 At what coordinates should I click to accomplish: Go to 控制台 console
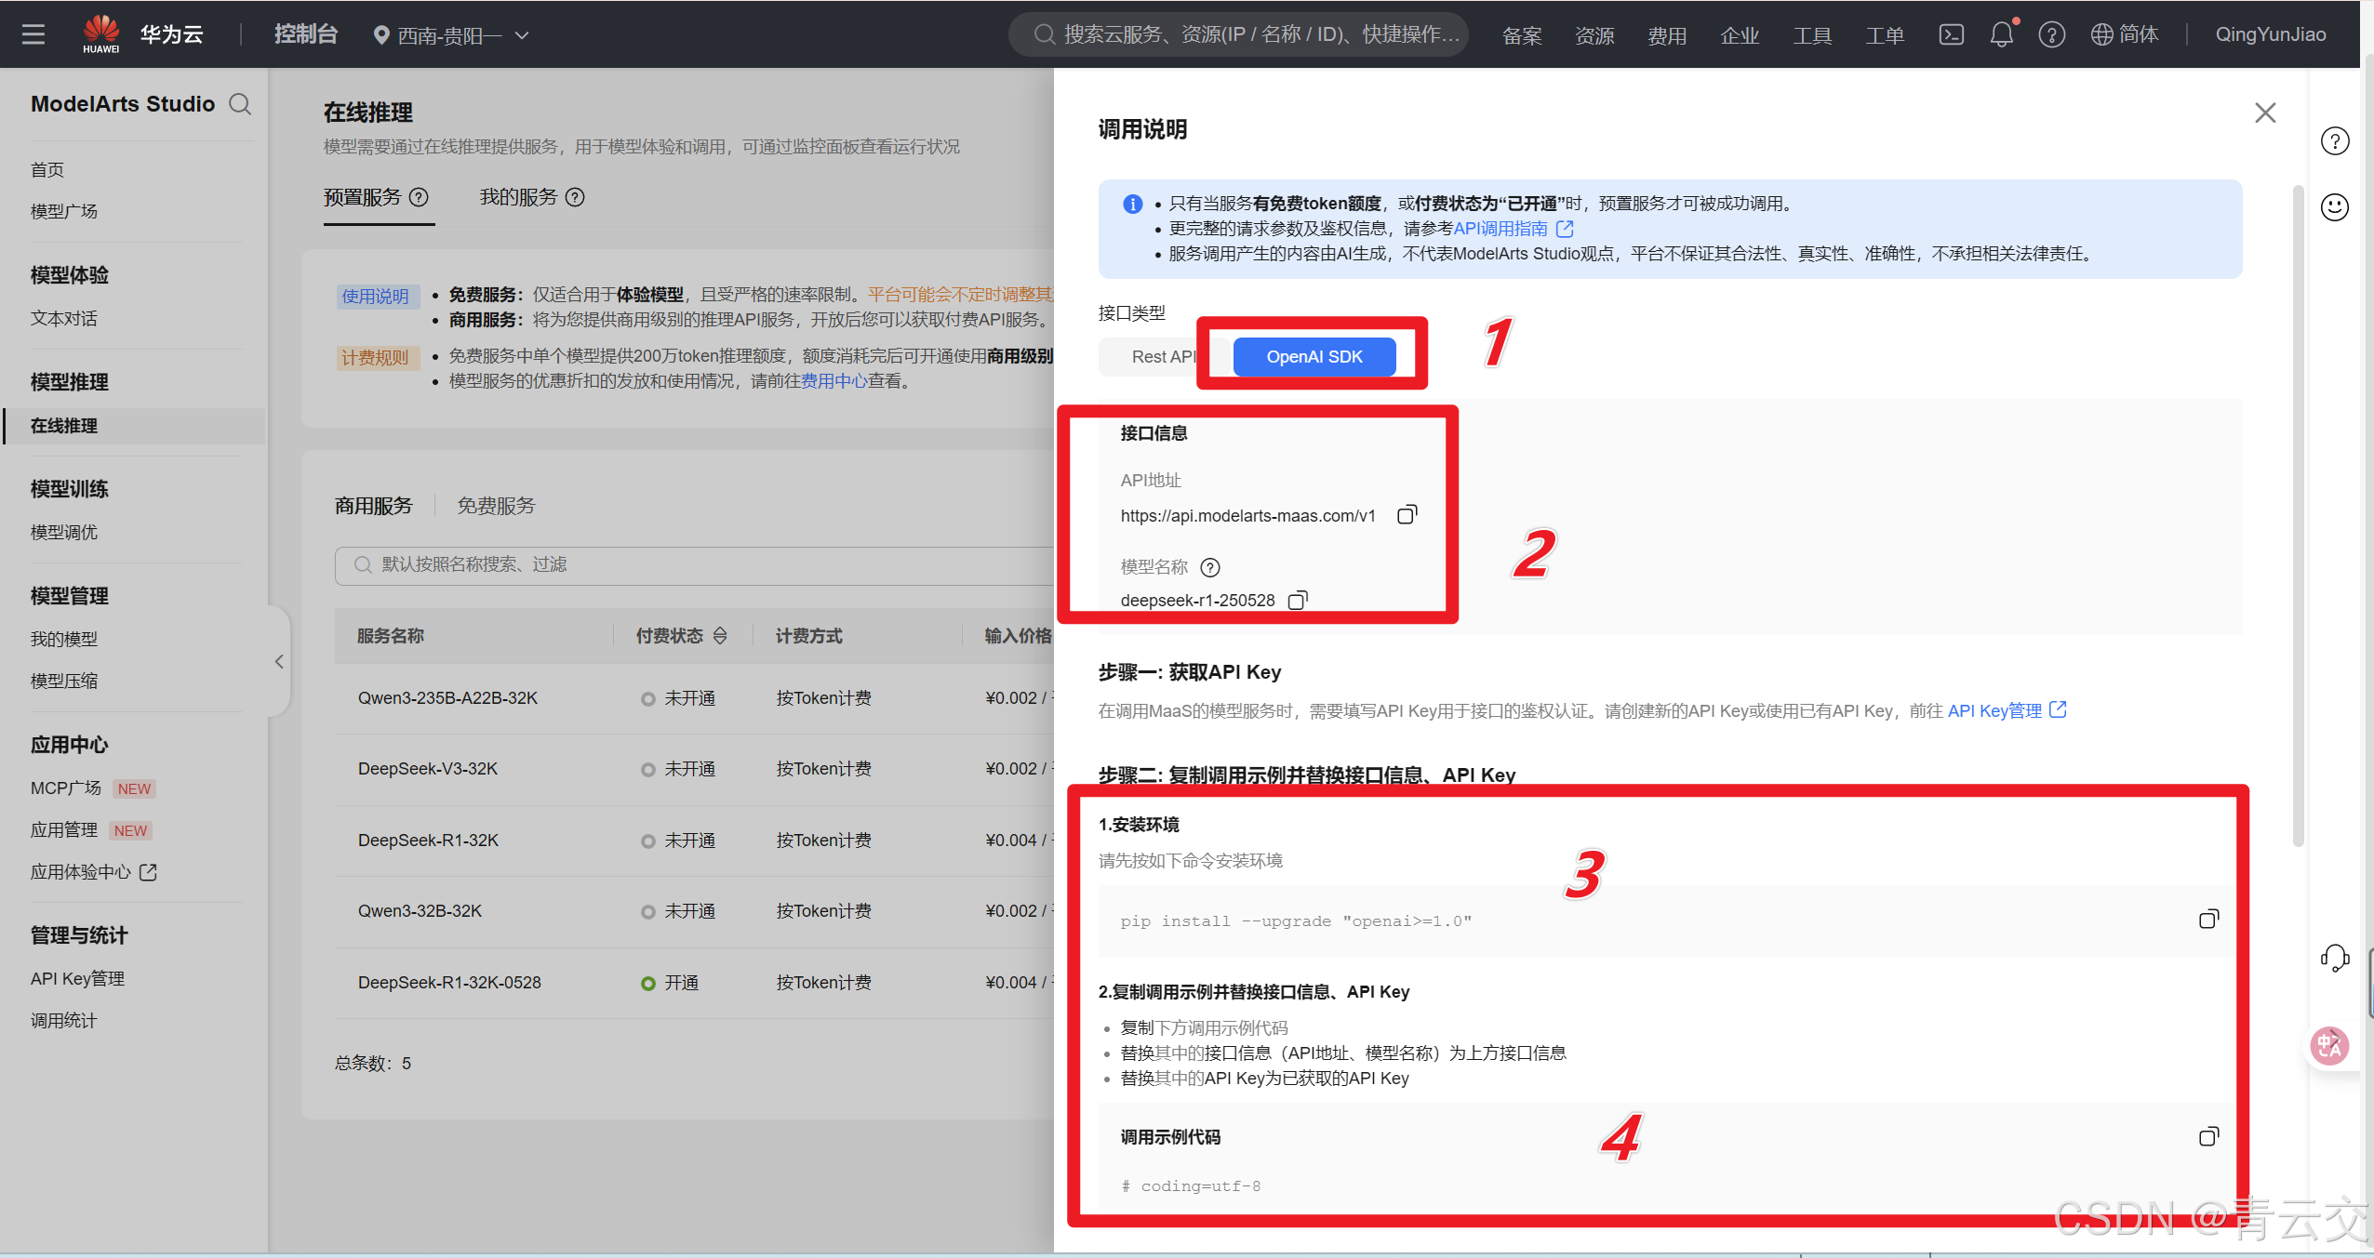pyautogui.click(x=305, y=34)
